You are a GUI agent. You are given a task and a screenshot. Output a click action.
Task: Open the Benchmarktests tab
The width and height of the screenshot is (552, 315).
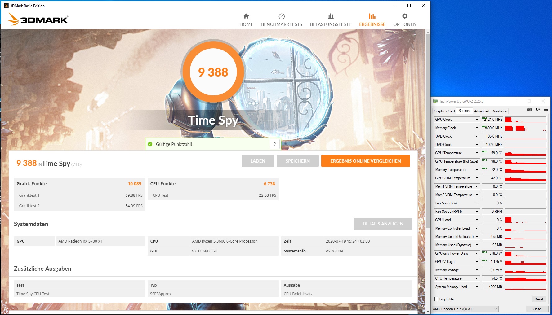coord(282,20)
